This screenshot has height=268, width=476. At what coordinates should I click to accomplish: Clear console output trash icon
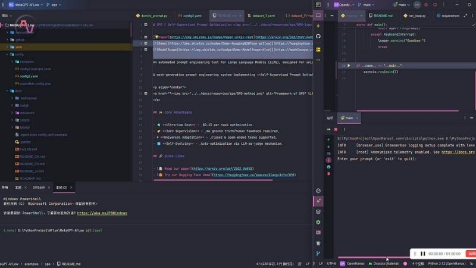coord(328,174)
